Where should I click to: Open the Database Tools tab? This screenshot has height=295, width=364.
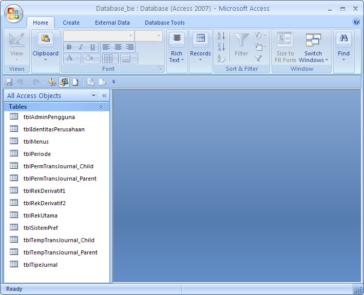point(165,23)
